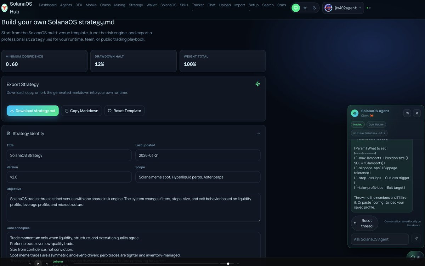Collapse the Strategy Identity section chevron
This screenshot has height=266, width=425.
click(259, 134)
